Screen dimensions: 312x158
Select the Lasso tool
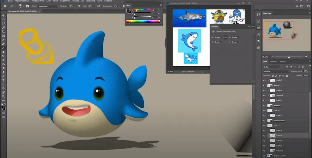coord(3,23)
